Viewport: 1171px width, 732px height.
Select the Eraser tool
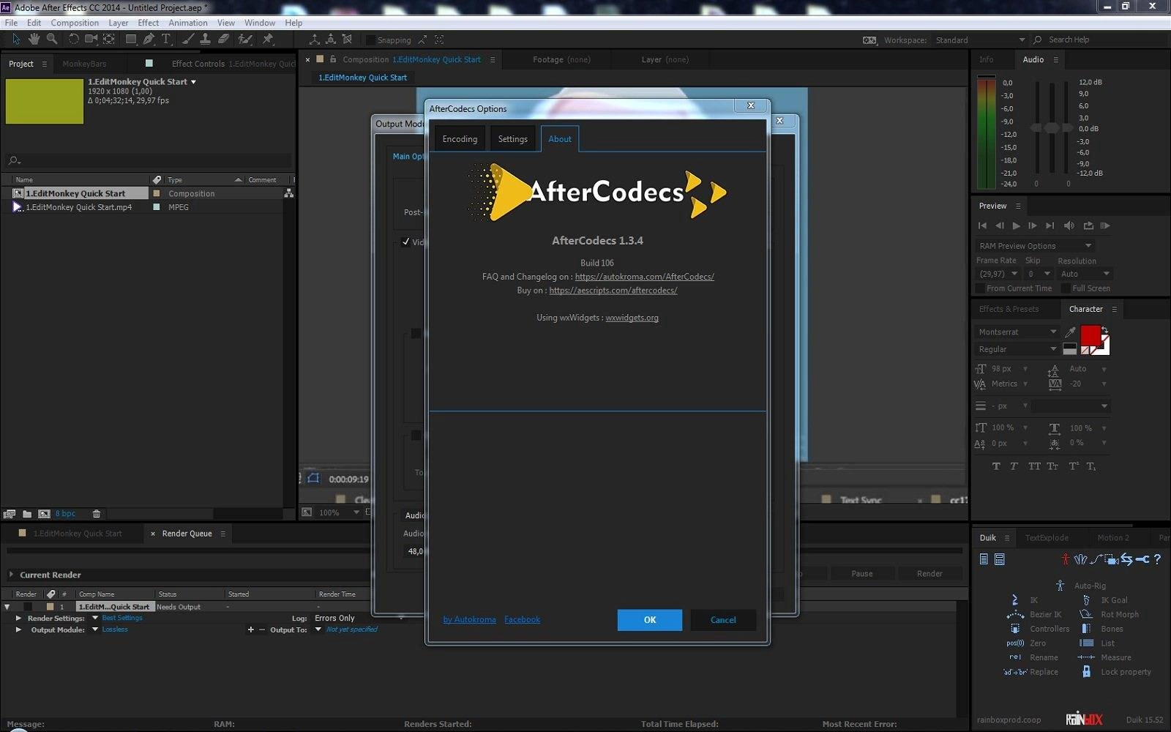tap(224, 40)
